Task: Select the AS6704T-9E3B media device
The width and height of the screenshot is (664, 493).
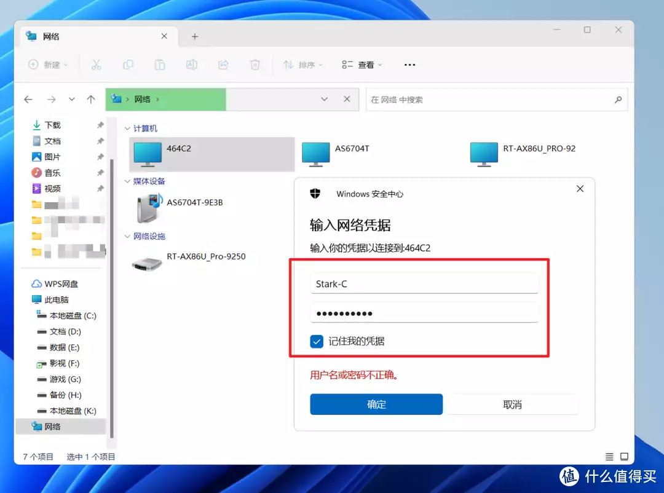Action: (x=180, y=208)
